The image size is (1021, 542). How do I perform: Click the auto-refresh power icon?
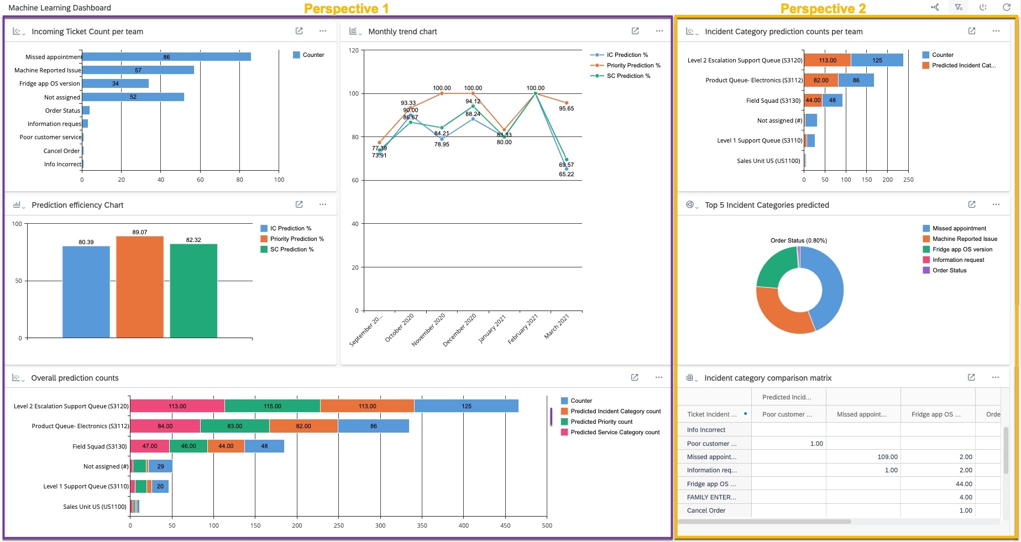tap(983, 7)
